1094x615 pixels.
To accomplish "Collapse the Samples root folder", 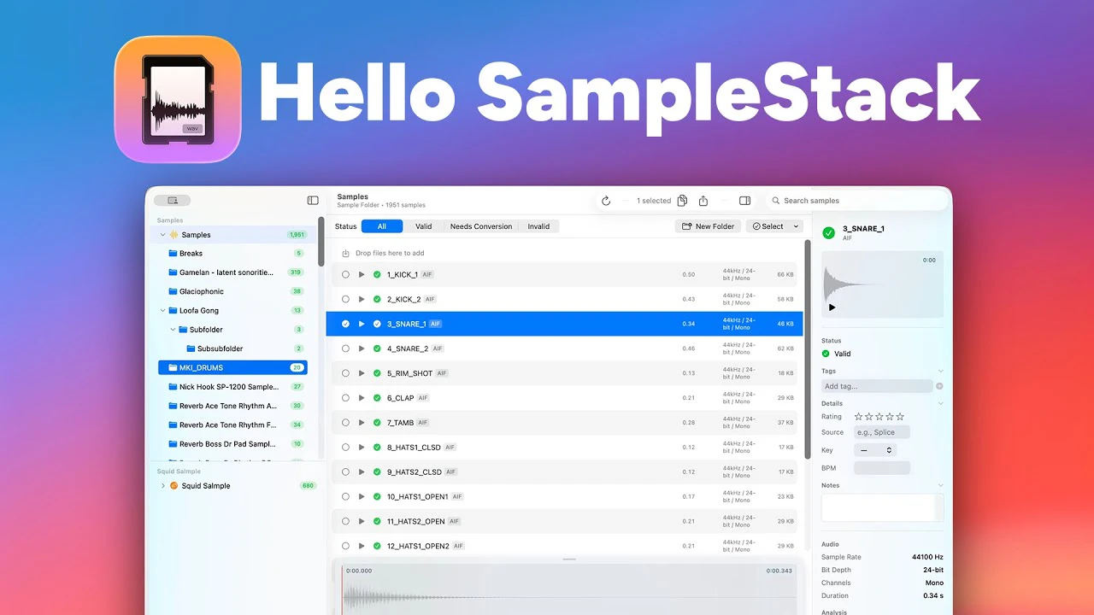I will 163,235.
